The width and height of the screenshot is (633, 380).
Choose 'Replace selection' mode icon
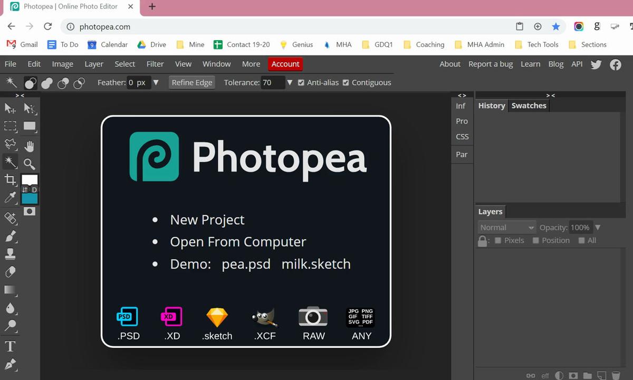point(31,83)
